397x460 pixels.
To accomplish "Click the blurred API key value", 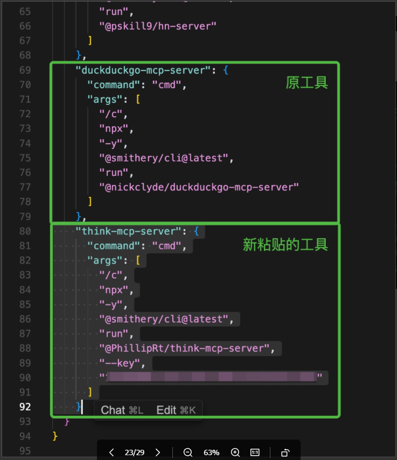I will (212, 377).
